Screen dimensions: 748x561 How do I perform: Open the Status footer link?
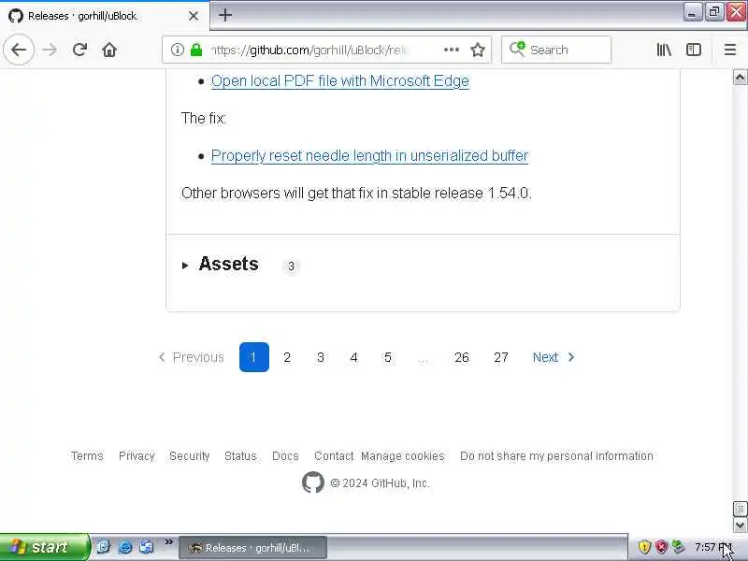pos(240,456)
